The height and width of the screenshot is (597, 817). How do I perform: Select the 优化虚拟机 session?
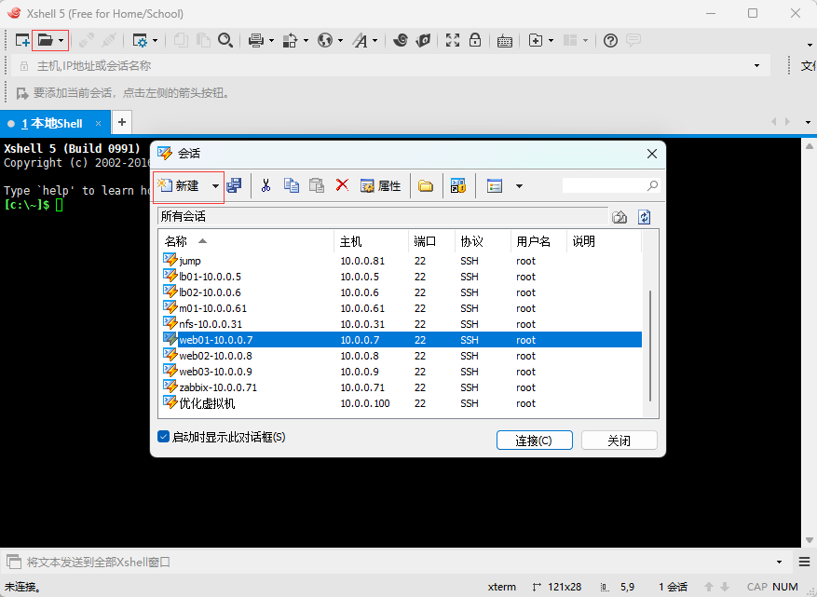click(x=402, y=403)
